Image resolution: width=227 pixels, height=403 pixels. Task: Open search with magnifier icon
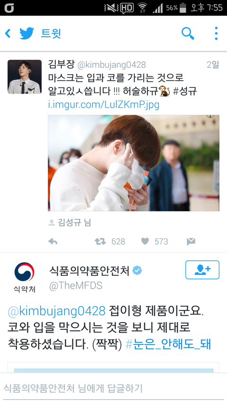[x=188, y=34]
